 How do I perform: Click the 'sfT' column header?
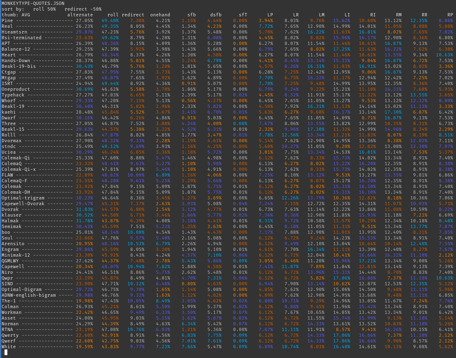(243, 15)
